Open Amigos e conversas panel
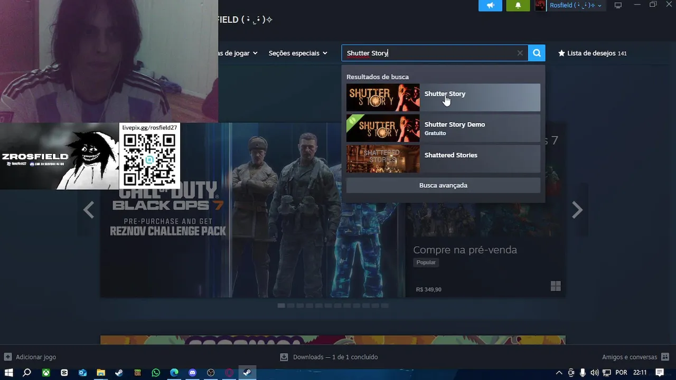 [x=635, y=357]
